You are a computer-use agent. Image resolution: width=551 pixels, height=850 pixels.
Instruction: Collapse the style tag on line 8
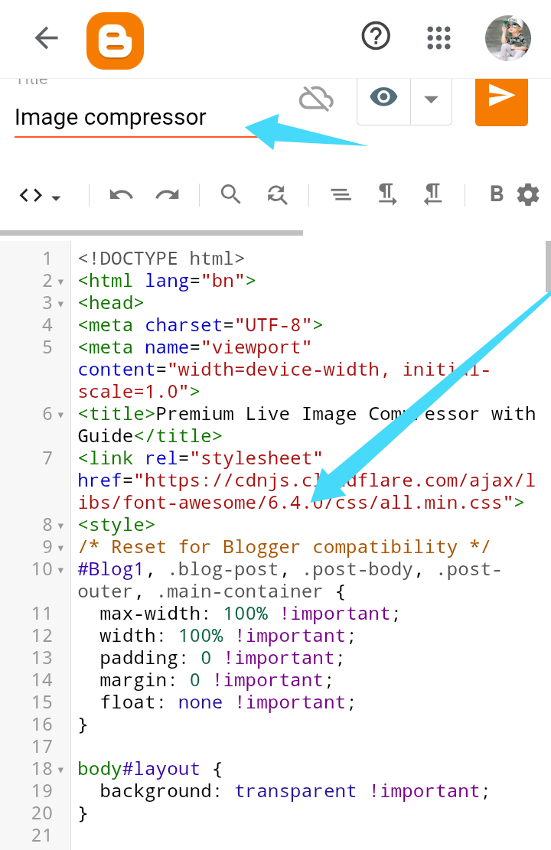pos(60,526)
